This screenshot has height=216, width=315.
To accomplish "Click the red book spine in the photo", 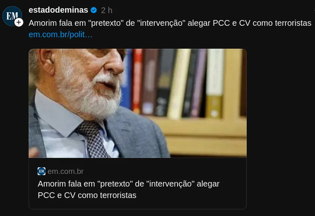I will click(137, 80).
